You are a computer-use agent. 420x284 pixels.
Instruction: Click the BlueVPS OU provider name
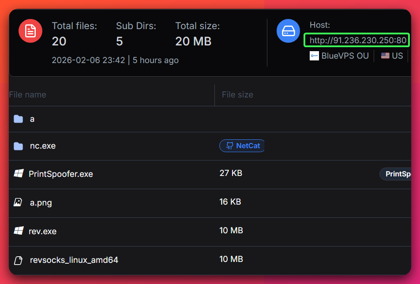pyautogui.click(x=345, y=56)
